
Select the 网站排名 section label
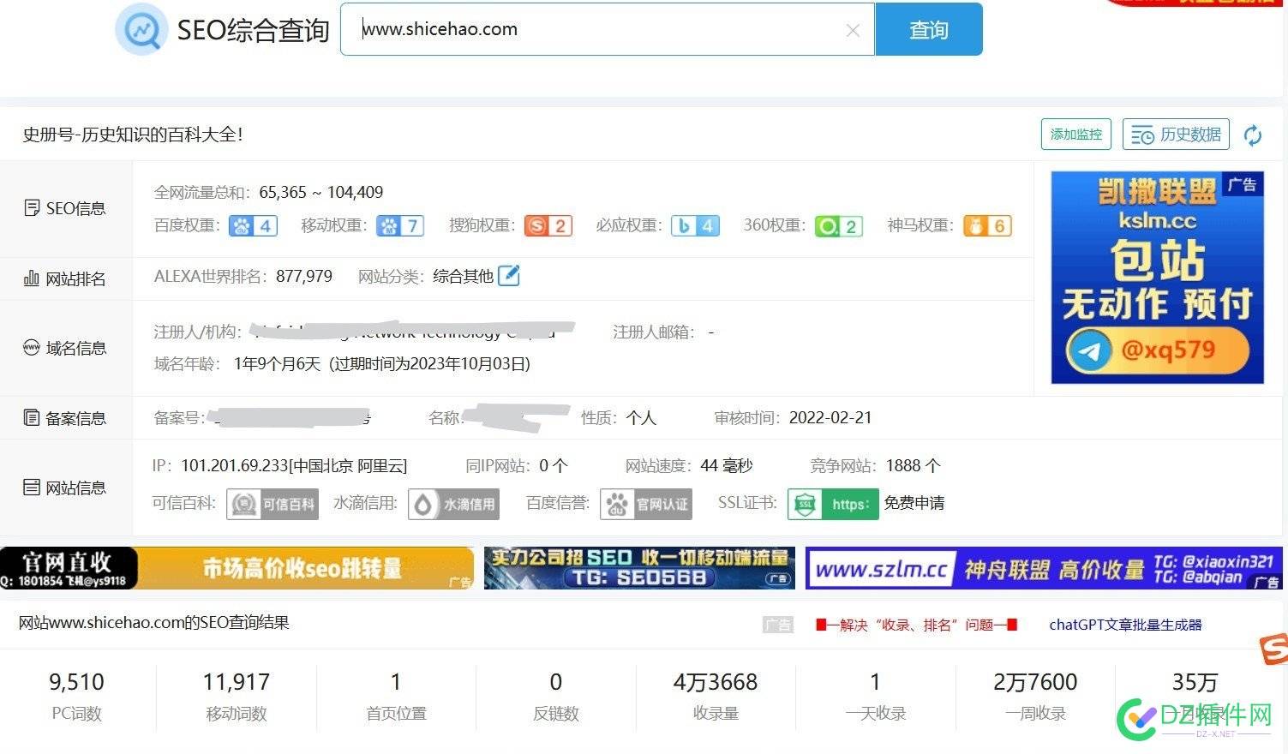pos(65,278)
